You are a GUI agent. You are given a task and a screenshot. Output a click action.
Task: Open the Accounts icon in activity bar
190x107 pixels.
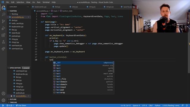[x=3, y=93]
